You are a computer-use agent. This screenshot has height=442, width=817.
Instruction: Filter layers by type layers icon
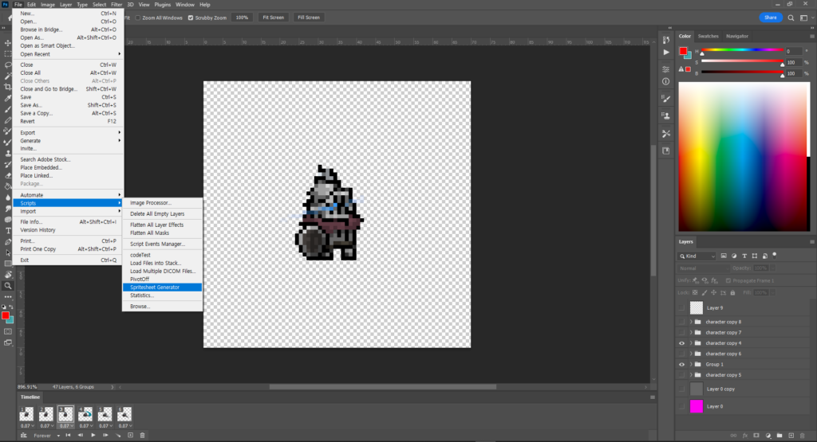coord(744,256)
